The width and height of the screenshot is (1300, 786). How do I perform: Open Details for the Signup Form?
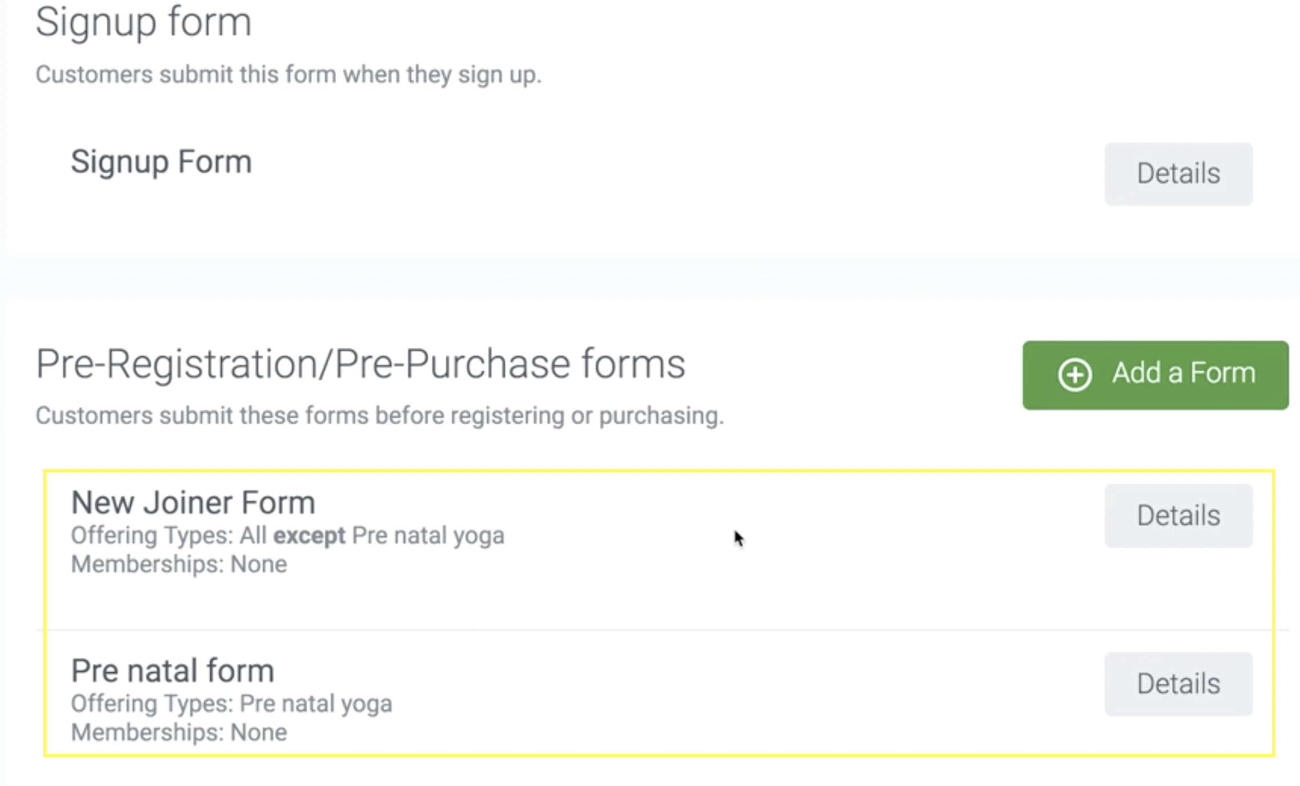click(x=1178, y=174)
